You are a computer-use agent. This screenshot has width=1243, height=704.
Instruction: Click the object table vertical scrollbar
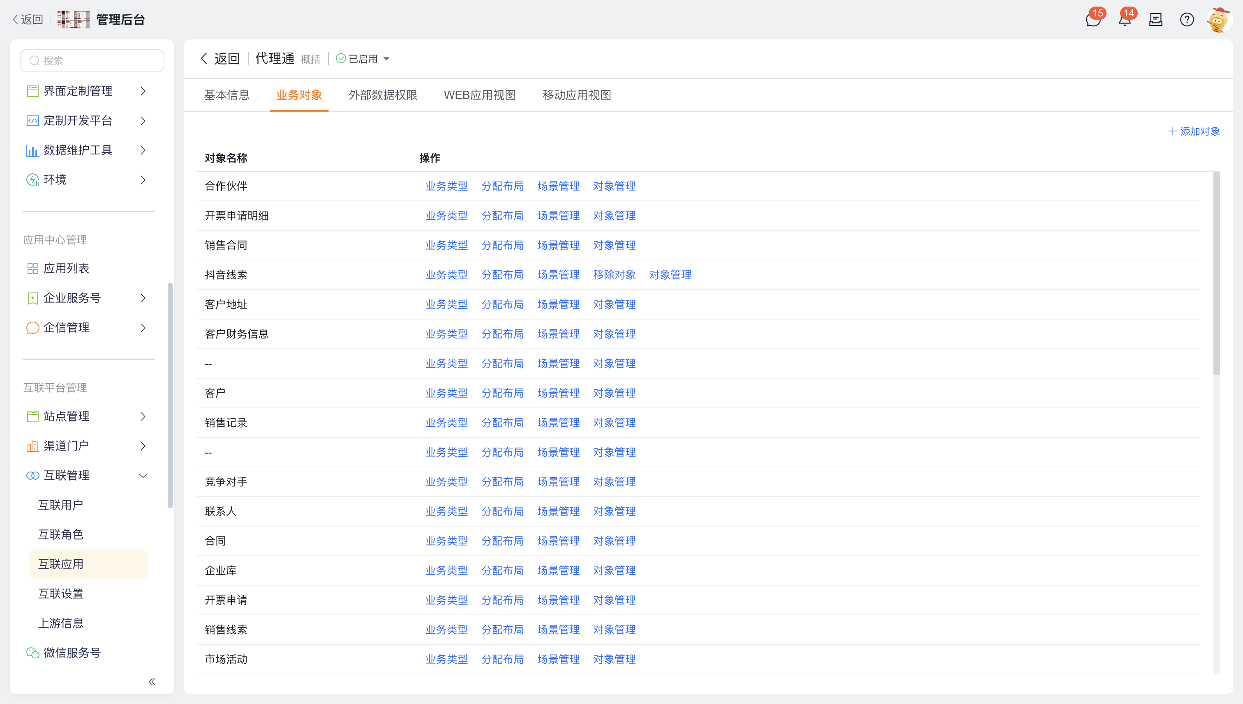[x=1216, y=273]
